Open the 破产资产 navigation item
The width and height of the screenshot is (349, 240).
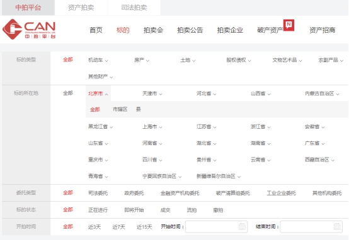[x=270, y=30]
